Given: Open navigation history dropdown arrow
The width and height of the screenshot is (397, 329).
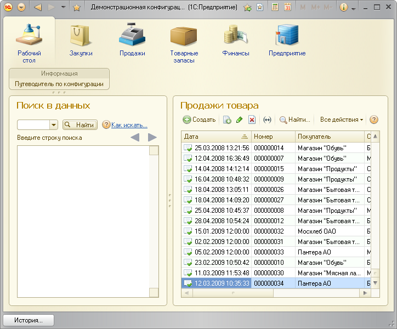Looking at the screenshot, I should pyautogui.click(x=63, y=7).
